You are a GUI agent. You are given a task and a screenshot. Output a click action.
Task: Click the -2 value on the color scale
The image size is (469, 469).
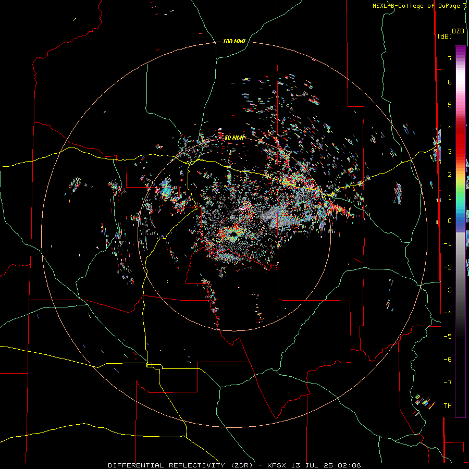tap(448, 267)
